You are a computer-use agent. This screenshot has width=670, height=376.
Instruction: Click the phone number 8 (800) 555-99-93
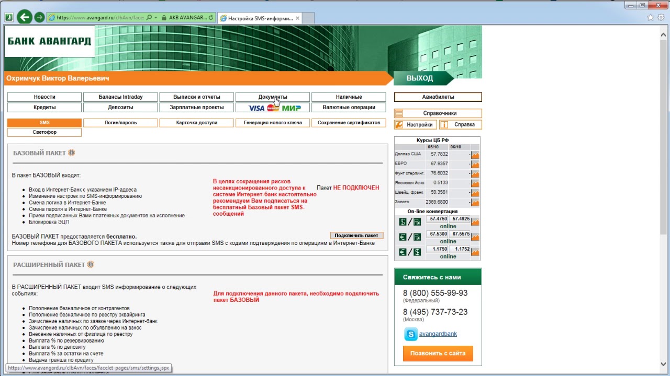pos(435,293)
